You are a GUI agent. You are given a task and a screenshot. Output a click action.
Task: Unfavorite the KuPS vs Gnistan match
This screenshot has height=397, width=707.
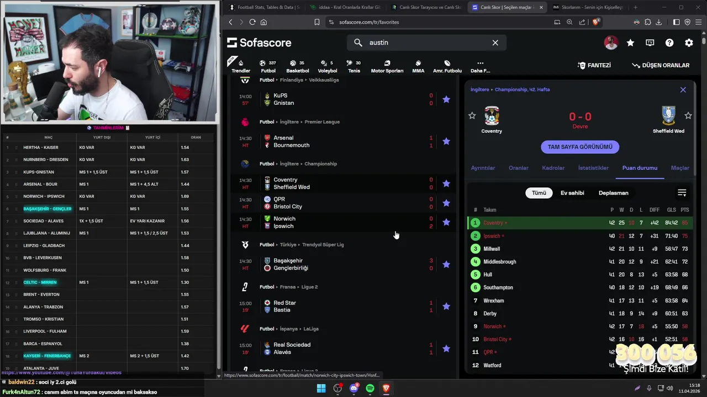446,99
